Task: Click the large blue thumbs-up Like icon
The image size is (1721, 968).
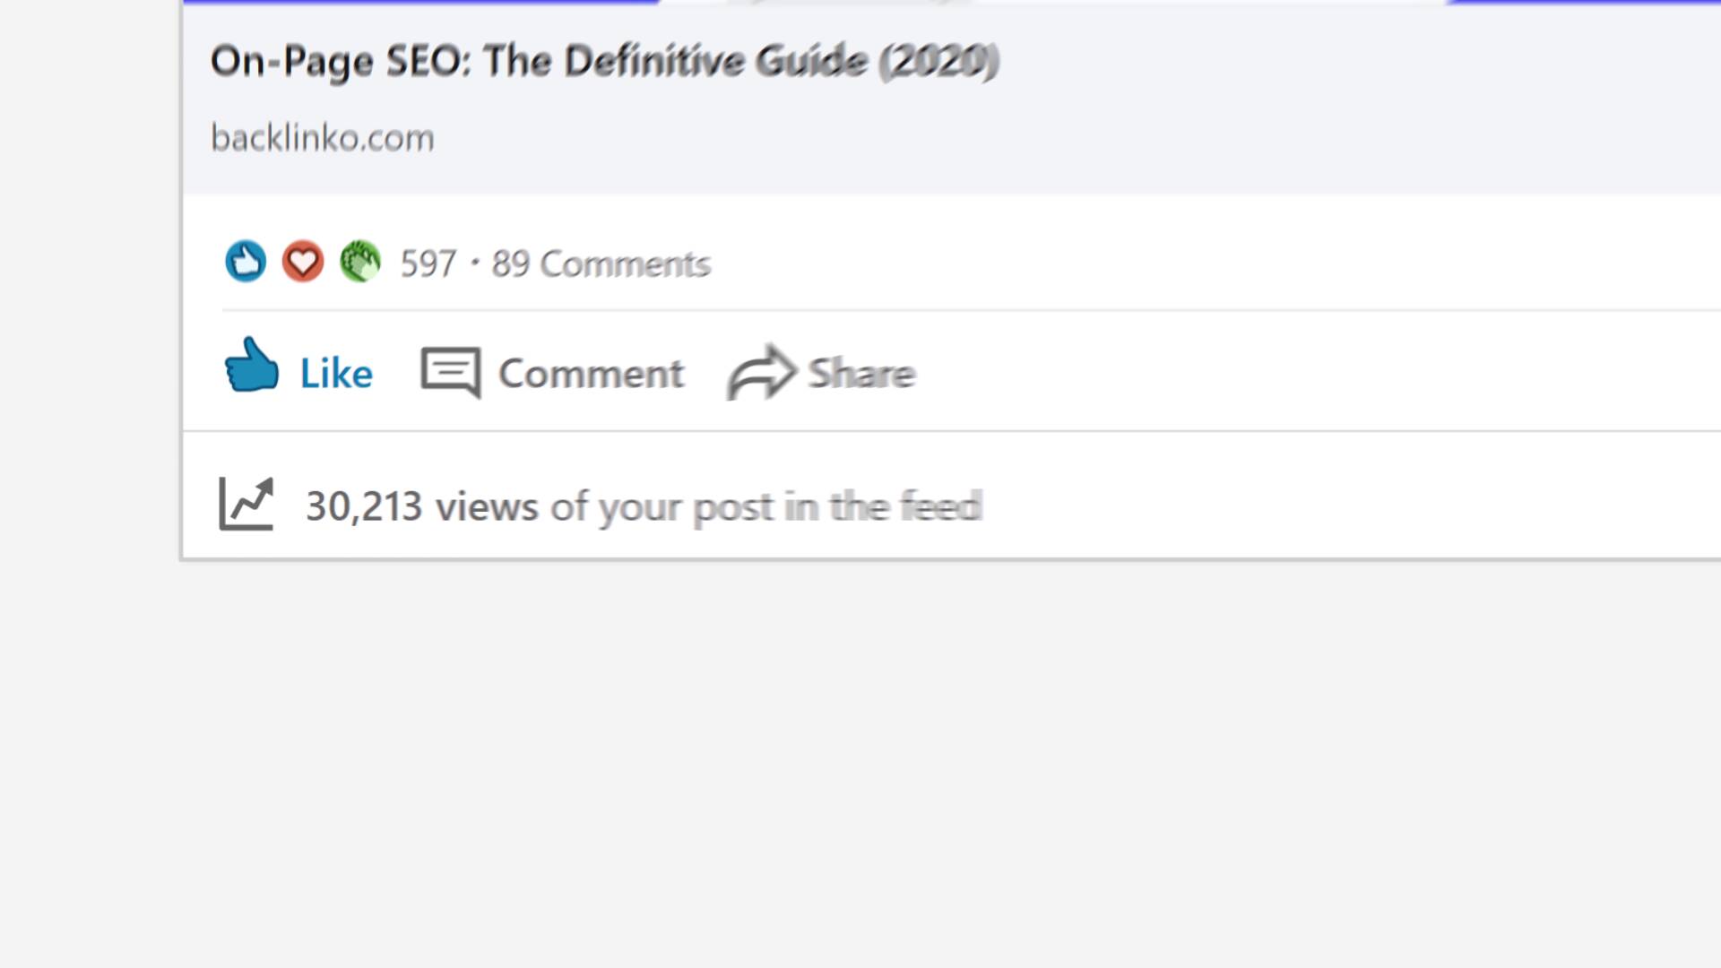Action: [251, 365]
